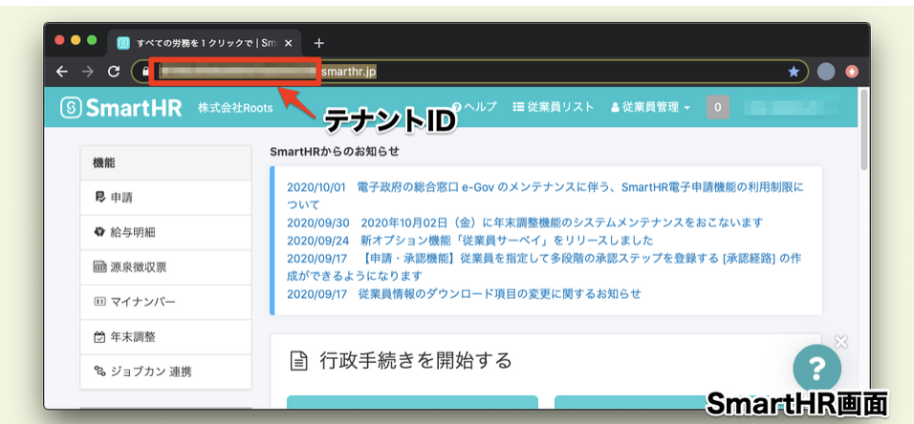Open the browser profile avatar icon

[x=826, y=72]
